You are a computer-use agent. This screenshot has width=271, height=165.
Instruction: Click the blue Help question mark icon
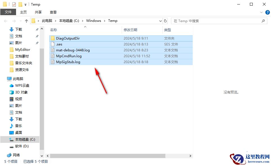(x=267, y=12)
